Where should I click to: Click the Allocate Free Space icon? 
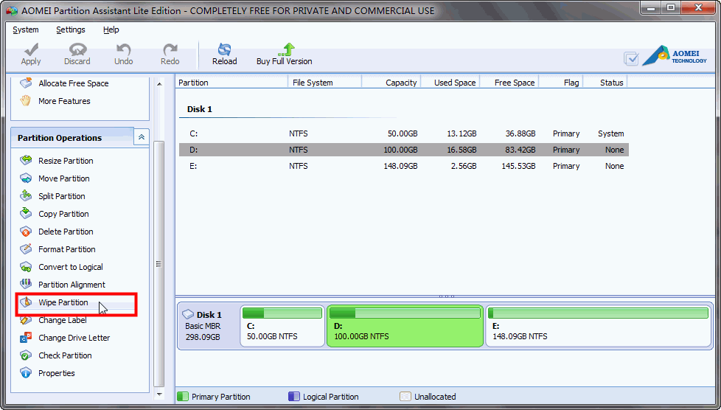point(26,83)
